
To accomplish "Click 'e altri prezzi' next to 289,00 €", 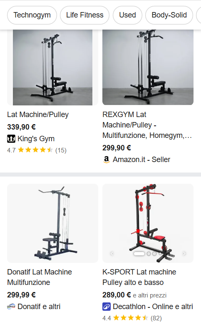I will coord(149,295).
